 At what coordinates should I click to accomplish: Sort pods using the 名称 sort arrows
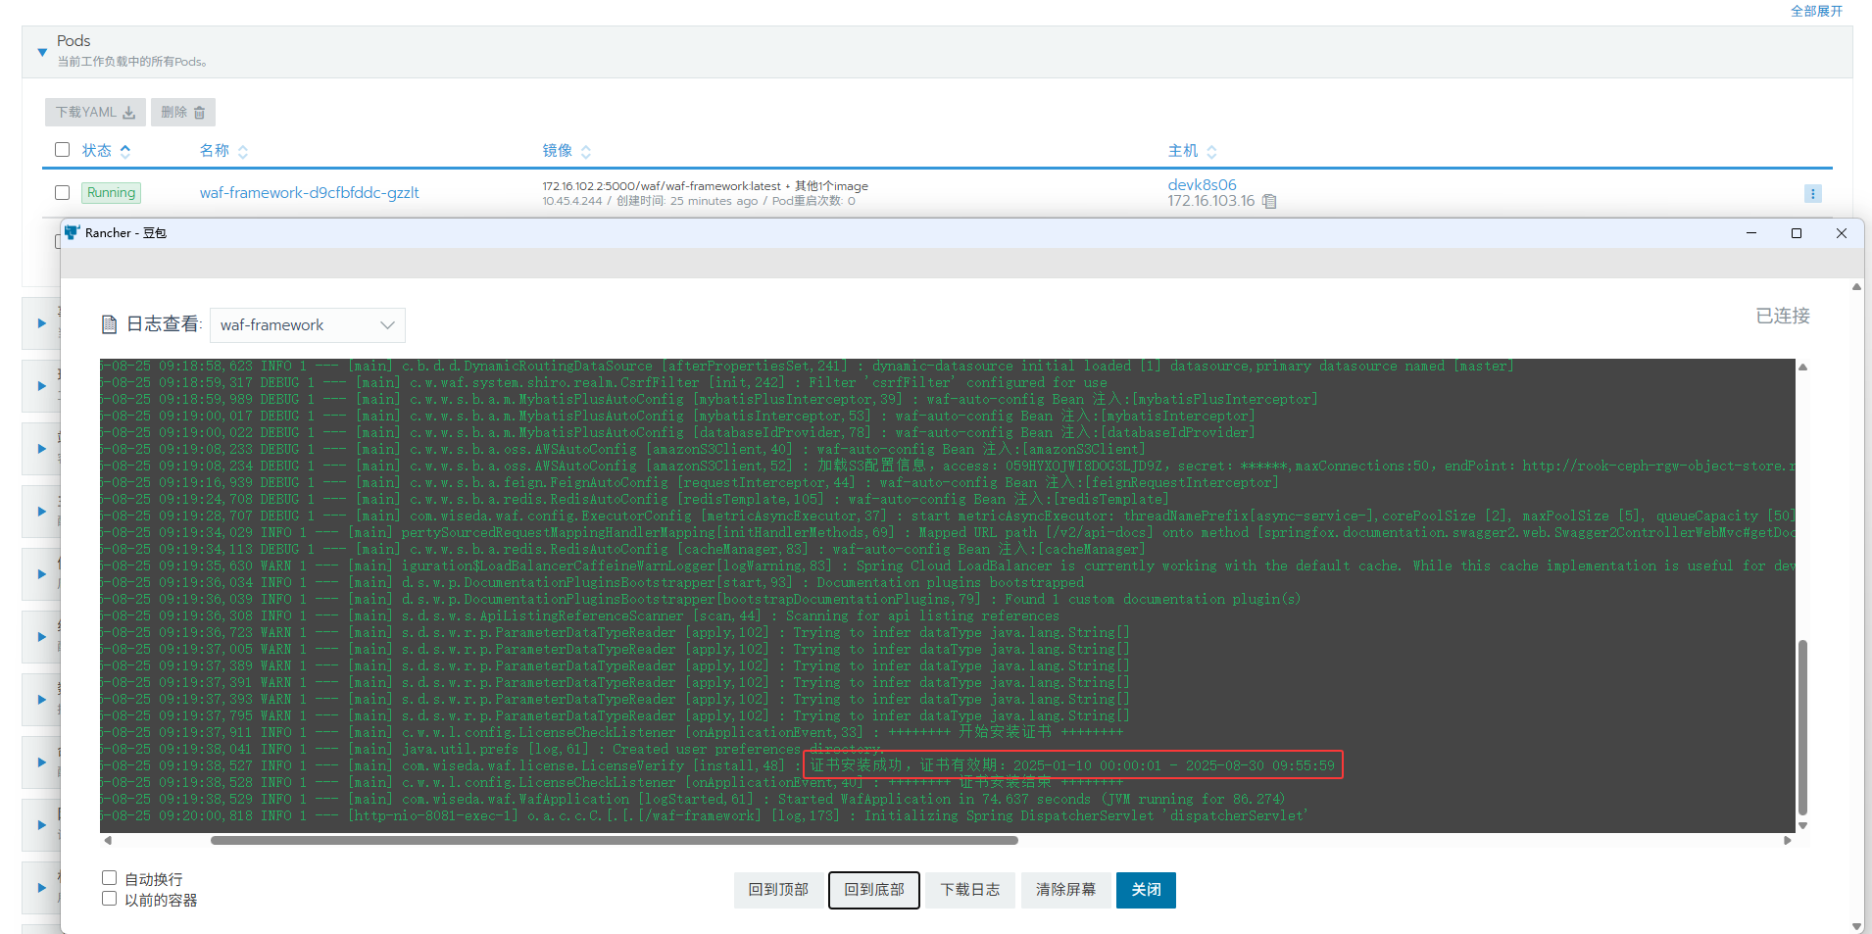pyautogui.click(x=243, y=151)
